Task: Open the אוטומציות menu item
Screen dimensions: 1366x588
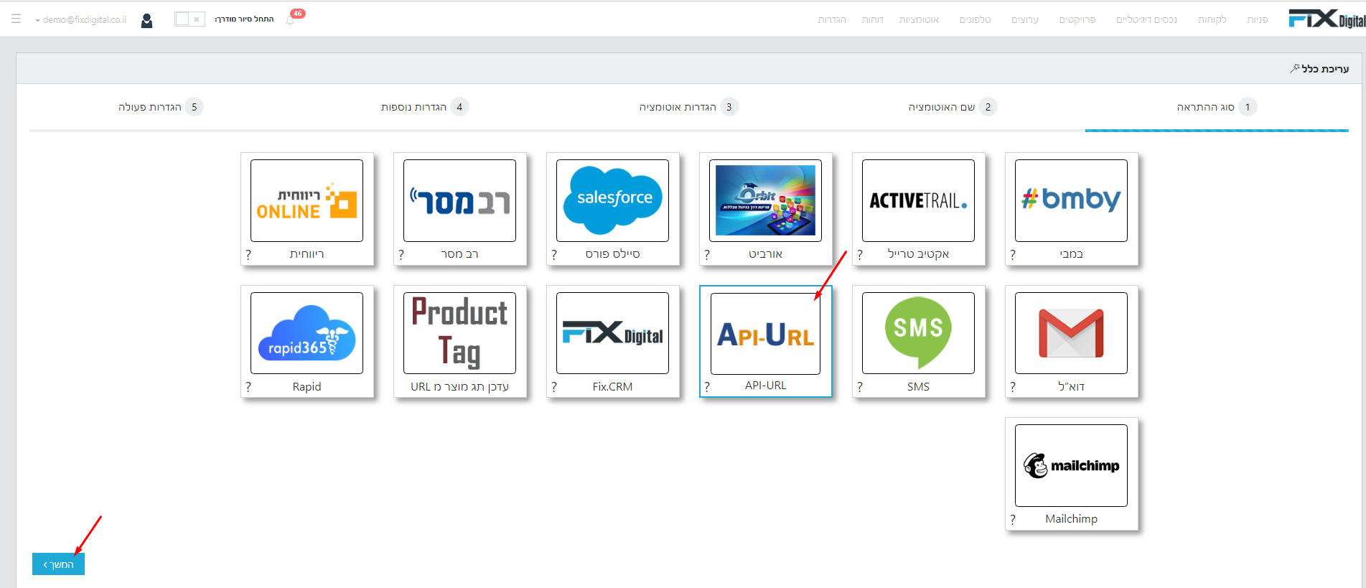Action: pos(919,19)
